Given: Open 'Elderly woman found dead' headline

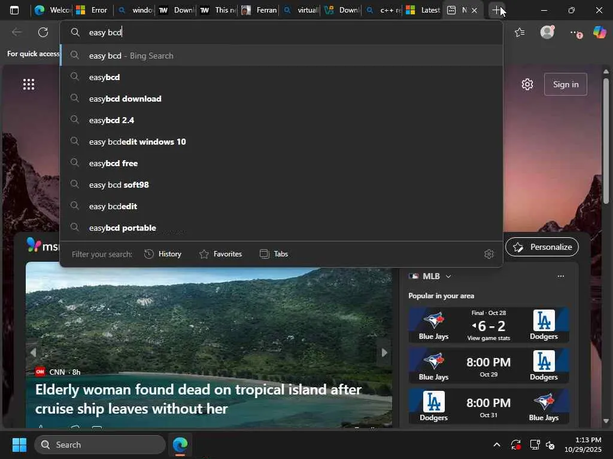Looking at the screenshot, I should (198, 399).
